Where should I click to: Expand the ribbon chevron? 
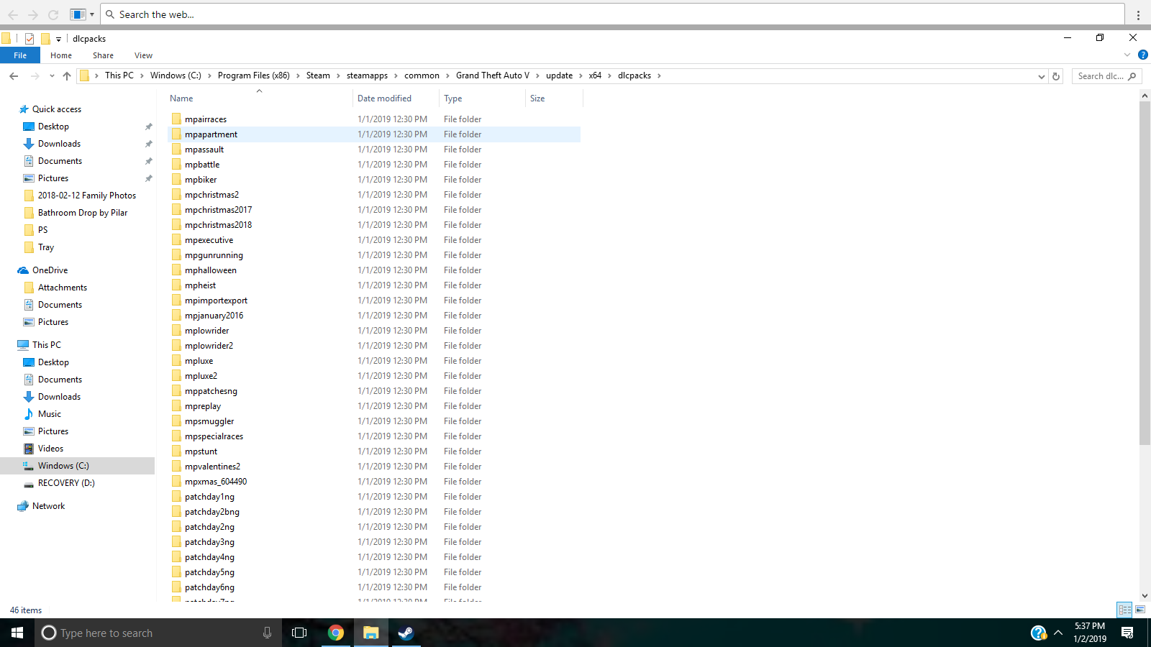tap(1127, 55)
